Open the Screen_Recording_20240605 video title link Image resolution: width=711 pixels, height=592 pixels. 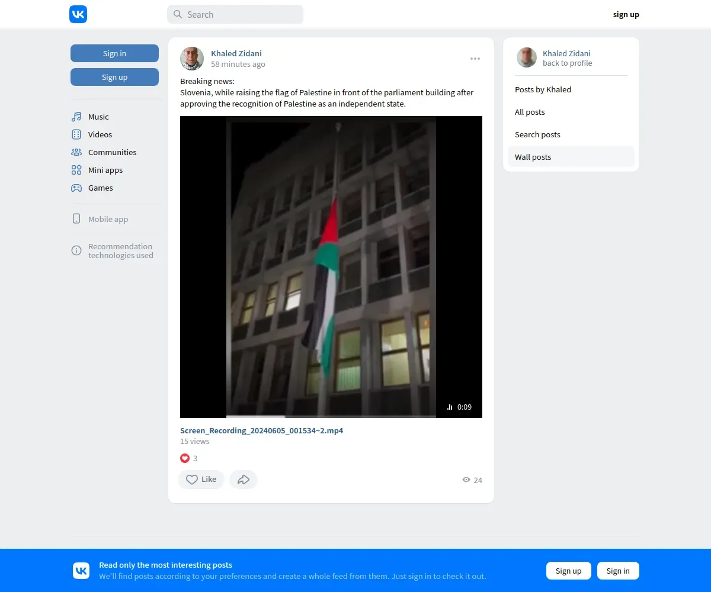(262, 430)
